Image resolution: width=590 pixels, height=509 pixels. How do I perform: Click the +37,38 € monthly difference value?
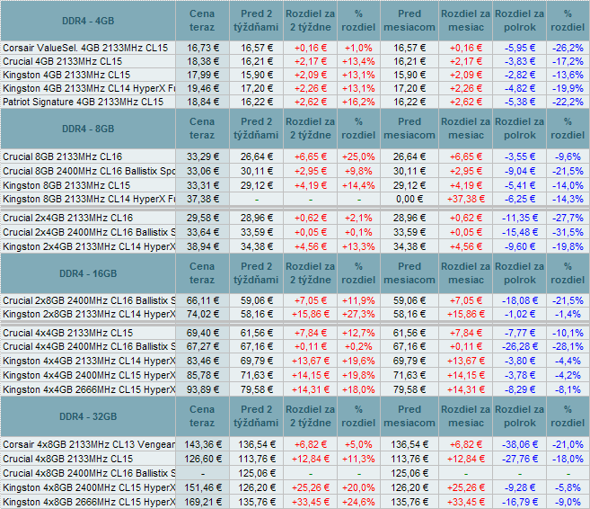coord(466,199)
